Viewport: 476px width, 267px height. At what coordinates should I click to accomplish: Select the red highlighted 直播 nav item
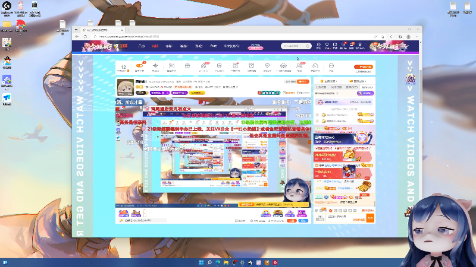[x=155, y=46]
